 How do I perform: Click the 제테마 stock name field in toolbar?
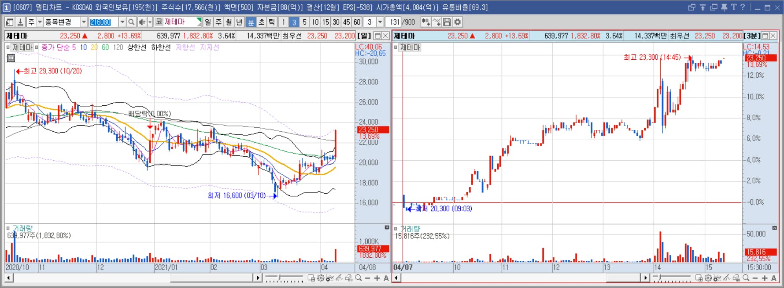point(178,22)
